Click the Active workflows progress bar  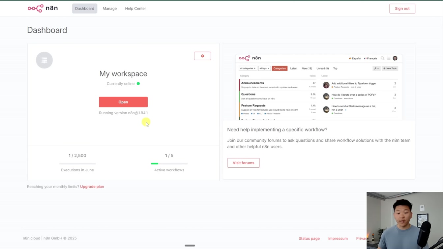pyautogui.click(x=169, y=164)
